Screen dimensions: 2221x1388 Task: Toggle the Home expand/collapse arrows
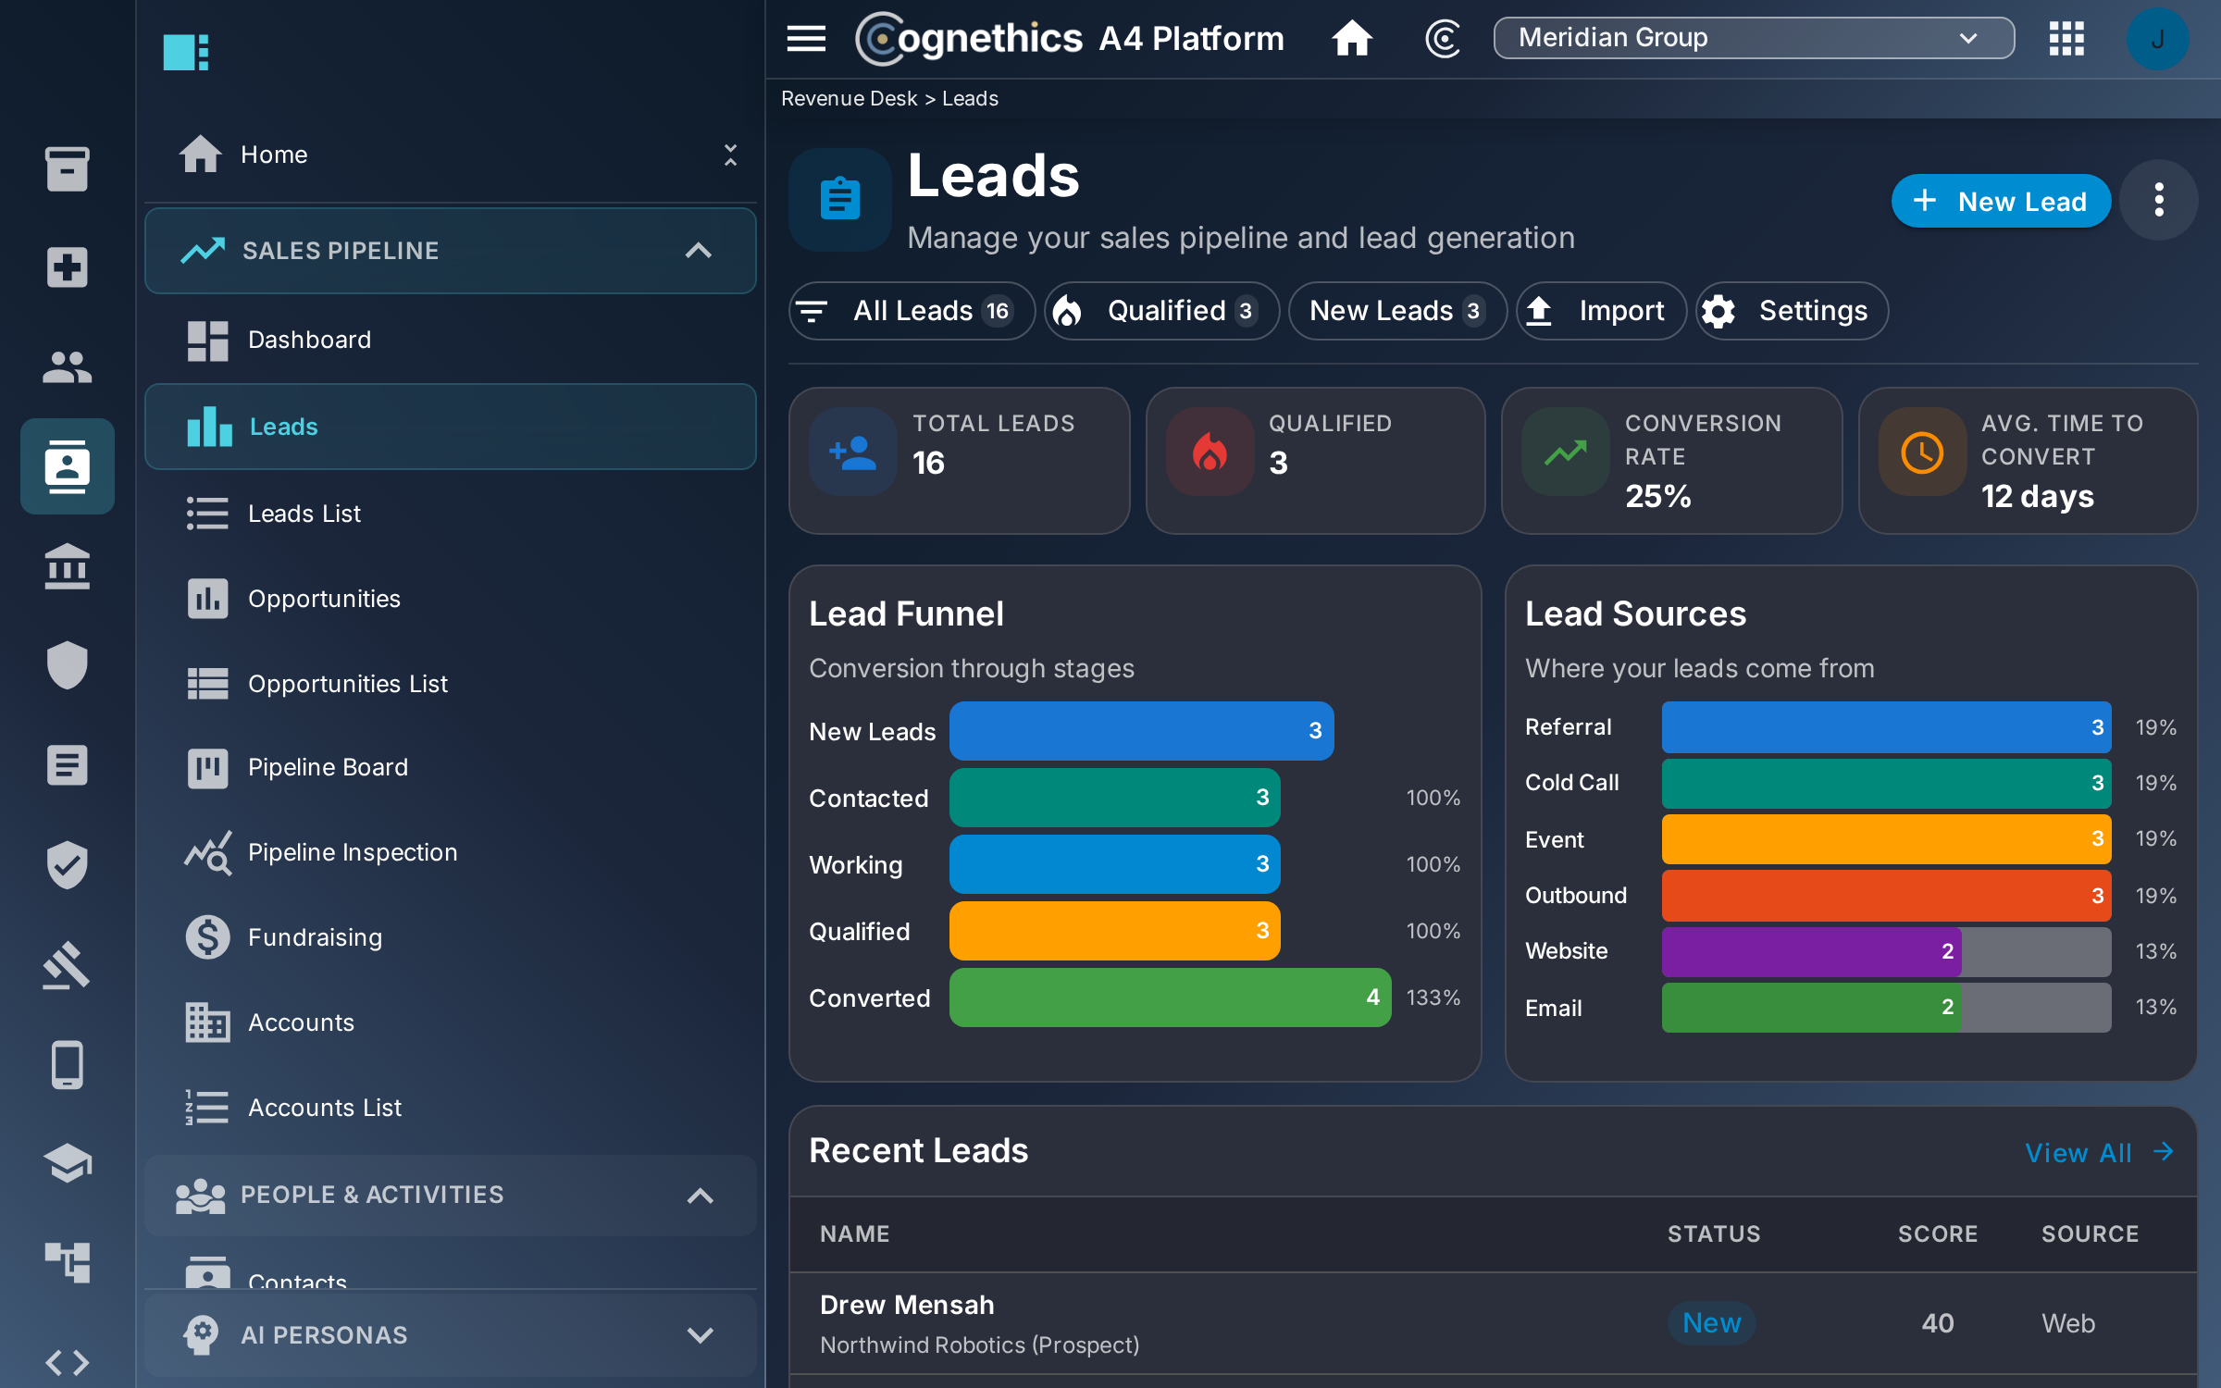[x=730, y=155]
